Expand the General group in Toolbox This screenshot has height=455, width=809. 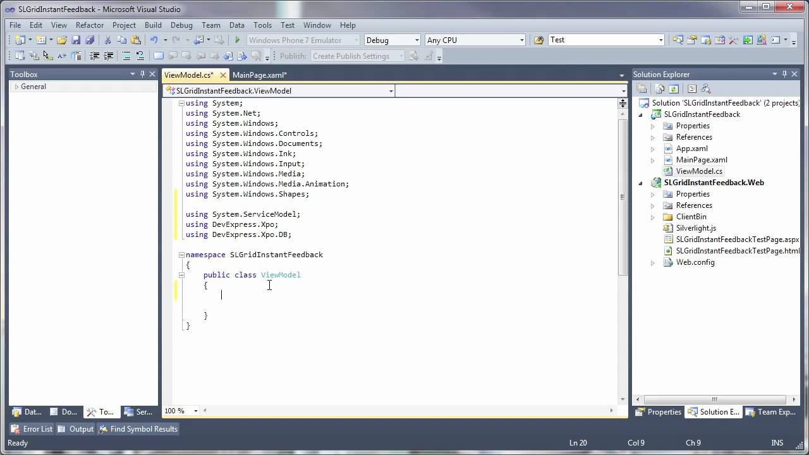click(x=16, y=87)
